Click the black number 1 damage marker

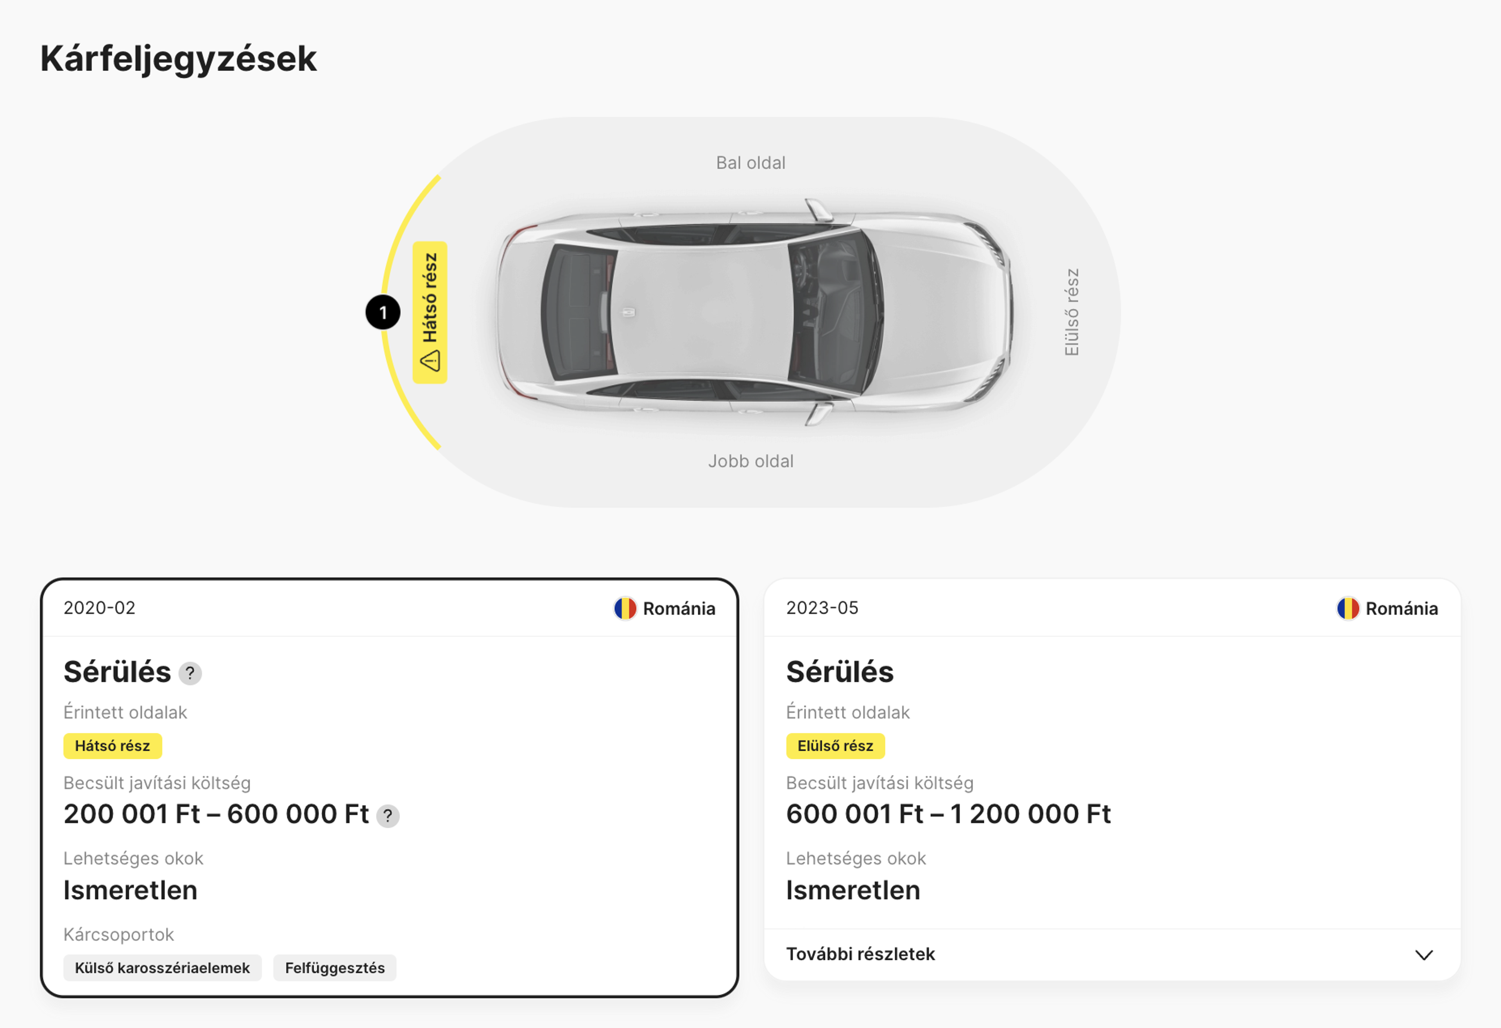click(383, 313)
